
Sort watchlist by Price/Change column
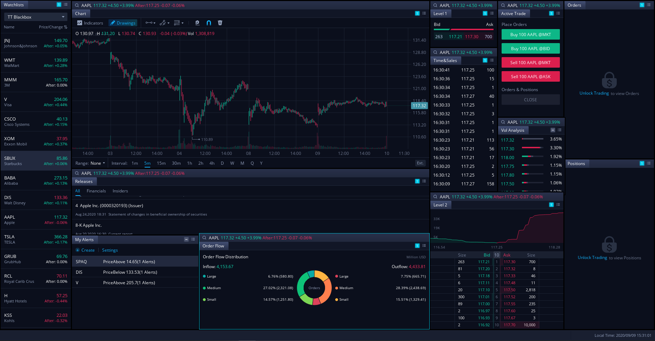coord(53,27)
